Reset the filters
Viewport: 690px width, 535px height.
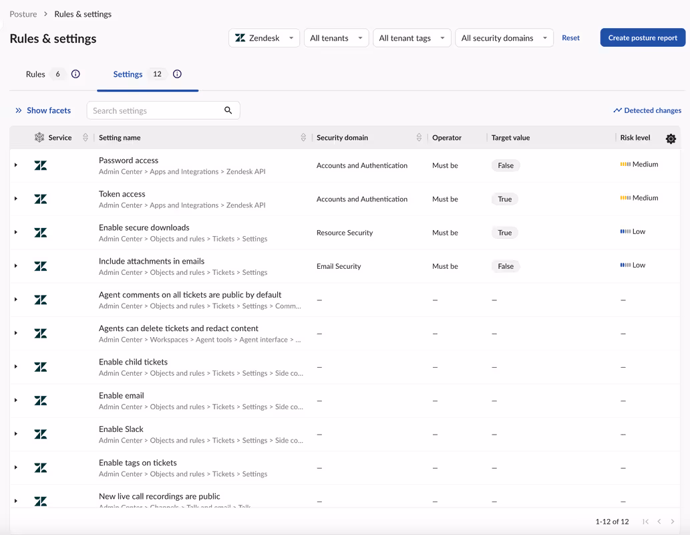[x=570, y=38]
